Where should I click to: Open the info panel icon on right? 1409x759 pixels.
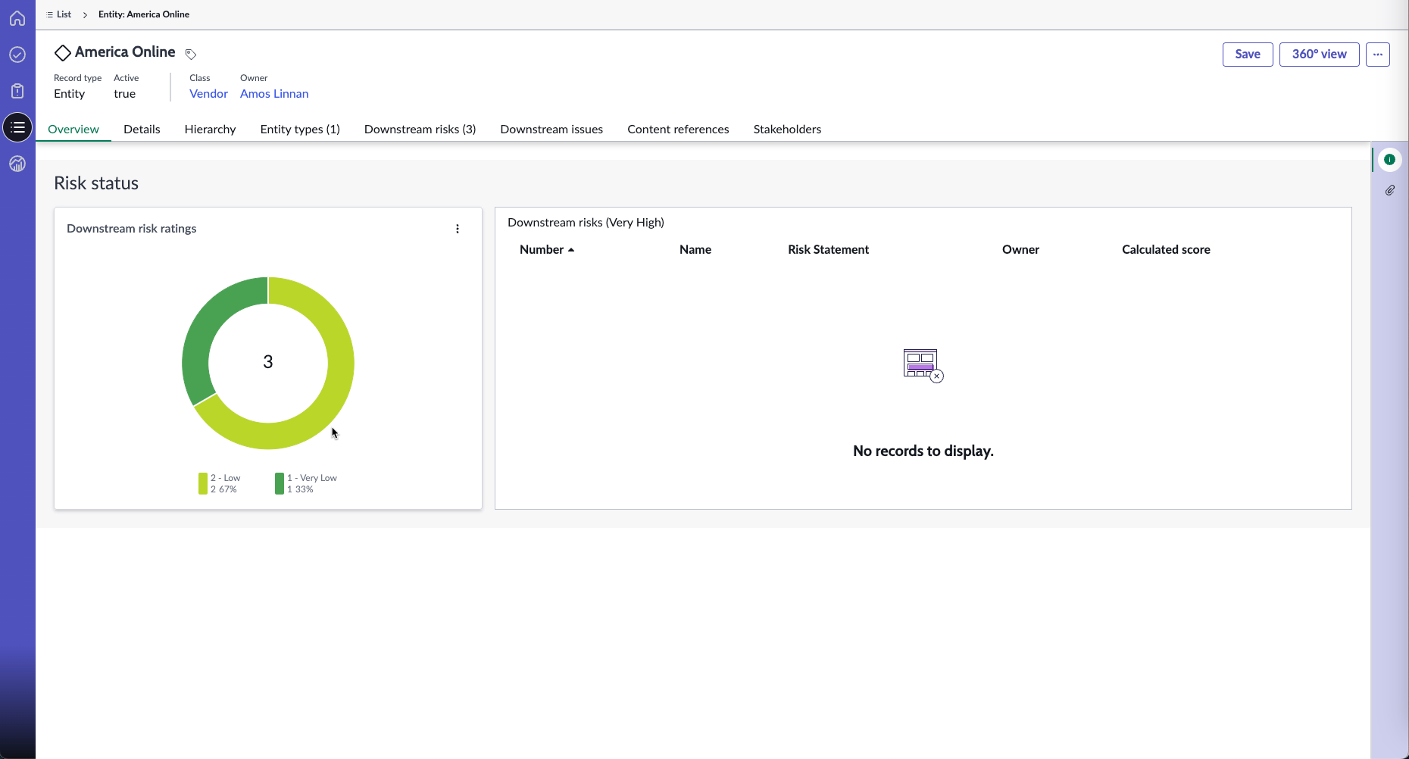[x=1389, y=159]
